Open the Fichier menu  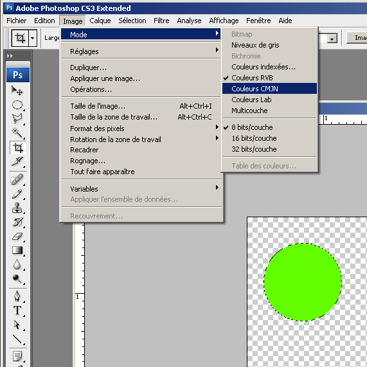pyautogui.click(x=16, y=21)
